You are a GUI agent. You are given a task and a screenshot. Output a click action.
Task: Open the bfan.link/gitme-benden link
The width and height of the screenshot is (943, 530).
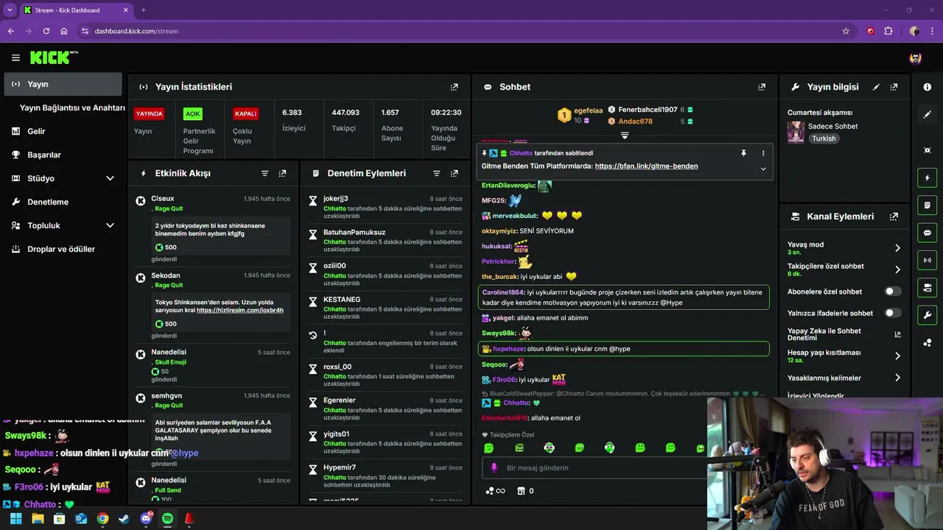tap(646, 166)
